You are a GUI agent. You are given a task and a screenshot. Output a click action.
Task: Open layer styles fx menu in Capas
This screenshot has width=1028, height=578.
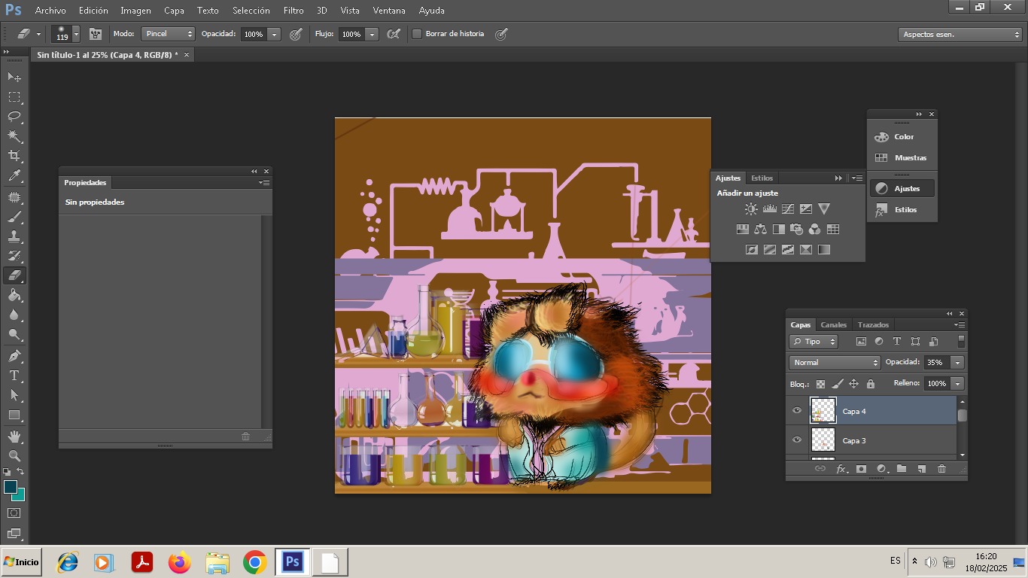(x=841, y=469)
